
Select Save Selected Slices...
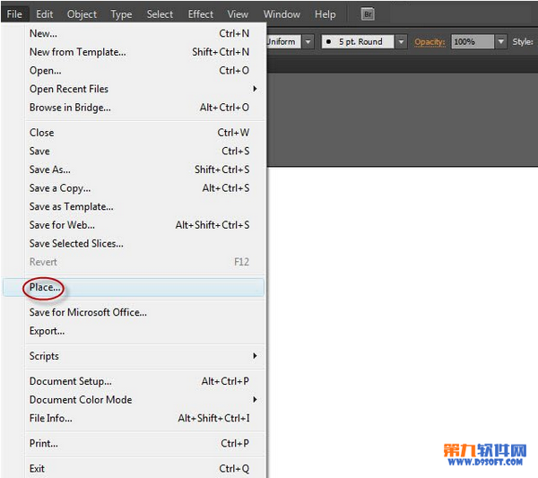tap(139, 244)
